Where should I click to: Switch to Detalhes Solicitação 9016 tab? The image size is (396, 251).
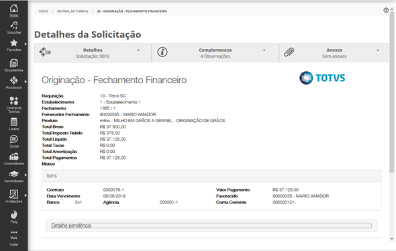(x=93, y=53)
